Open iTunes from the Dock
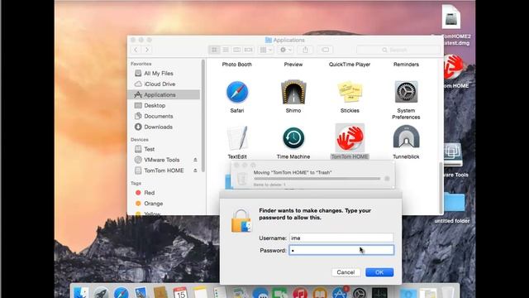Screen dimensions: 529x298 (x=300, y=292)
